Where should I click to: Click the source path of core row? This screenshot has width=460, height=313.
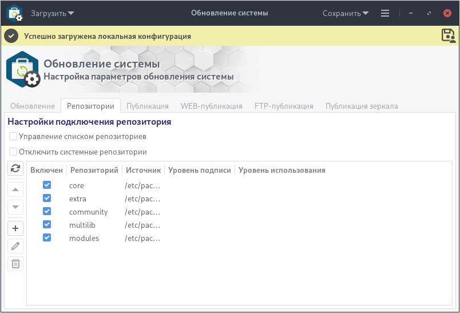[x=142, y=186]
